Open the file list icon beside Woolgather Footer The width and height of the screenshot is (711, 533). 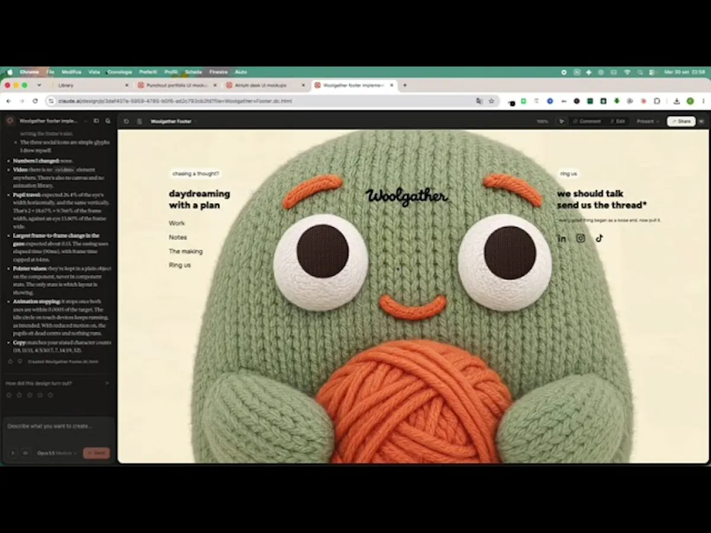[x=139, y=121]
